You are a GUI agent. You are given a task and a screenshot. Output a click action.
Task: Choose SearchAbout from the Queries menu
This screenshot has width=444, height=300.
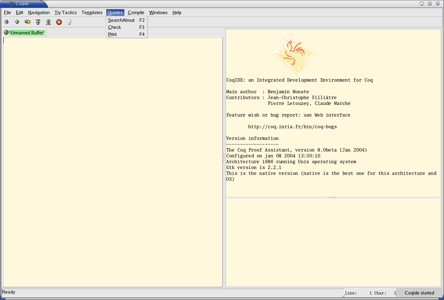127,20
